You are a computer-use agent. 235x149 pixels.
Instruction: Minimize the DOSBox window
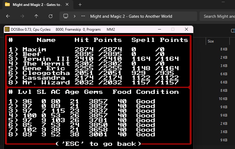(x=160, y=29)
